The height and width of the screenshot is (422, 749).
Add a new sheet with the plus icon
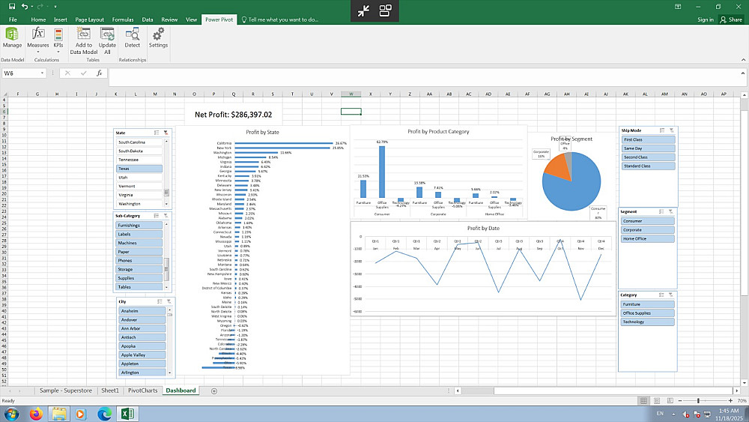pyautogui.click(x=214, y=391)
